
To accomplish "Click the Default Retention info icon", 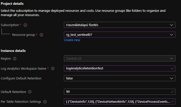I will (x=30, y=92).
